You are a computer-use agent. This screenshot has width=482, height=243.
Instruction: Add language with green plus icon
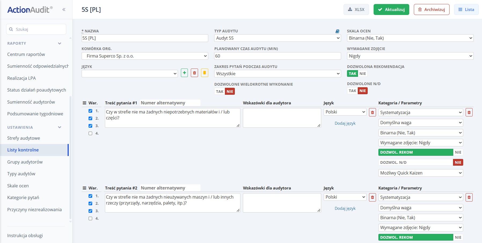point(184,73)
